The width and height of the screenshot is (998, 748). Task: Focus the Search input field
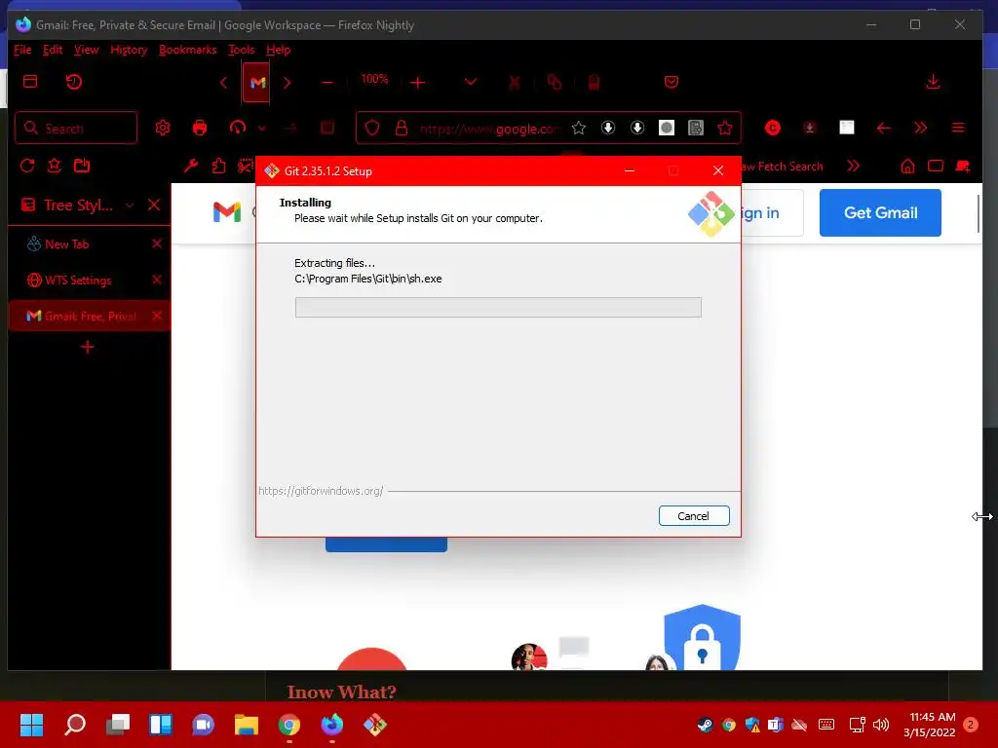point(76,128)
